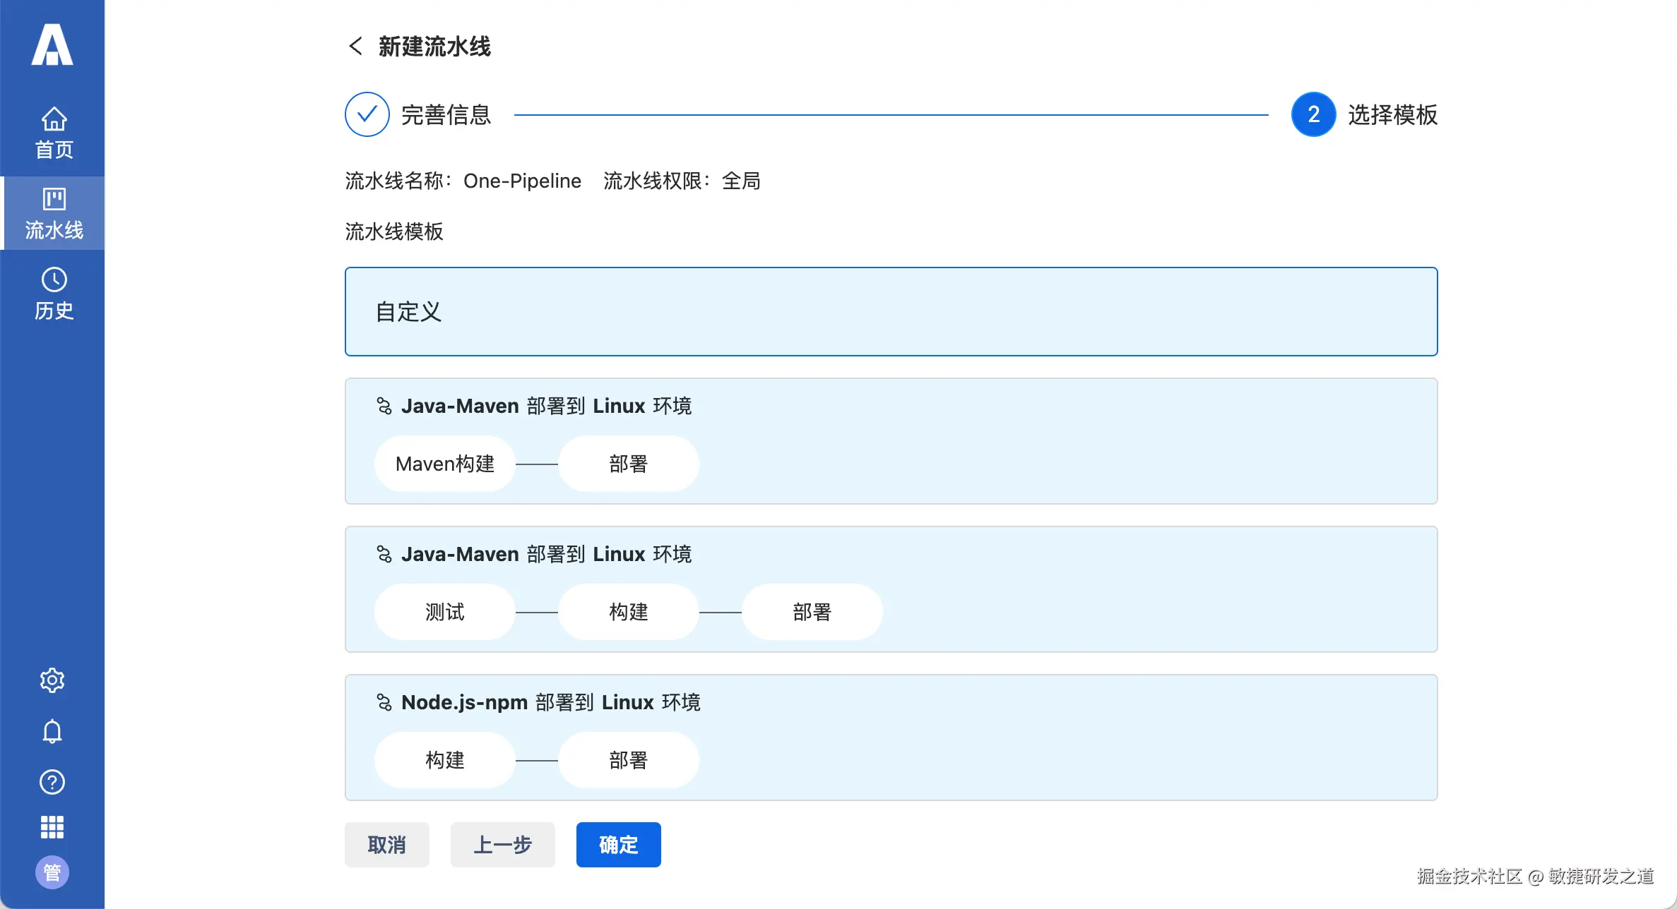1677x909 pixels.
Task: Go back using arrow beside 新建流水线
Action: [355, 47]
